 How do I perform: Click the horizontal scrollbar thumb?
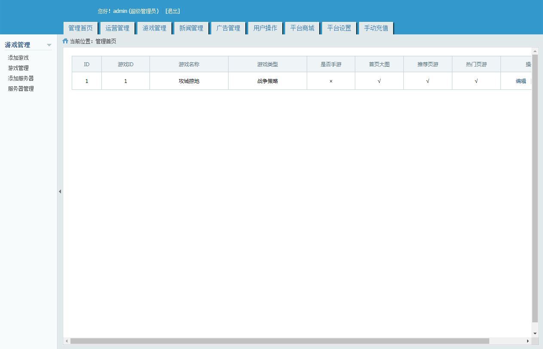click(x=279, y=341)
